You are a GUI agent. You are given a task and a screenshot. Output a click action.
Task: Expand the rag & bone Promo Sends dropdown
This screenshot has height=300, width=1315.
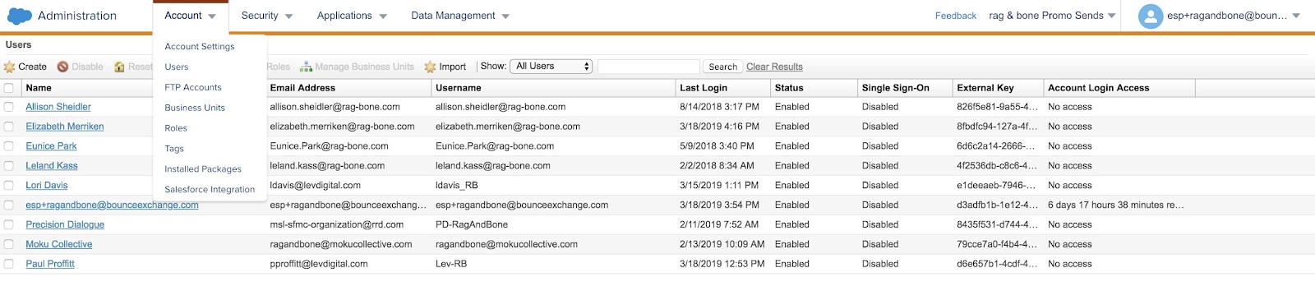point(1112,16)
